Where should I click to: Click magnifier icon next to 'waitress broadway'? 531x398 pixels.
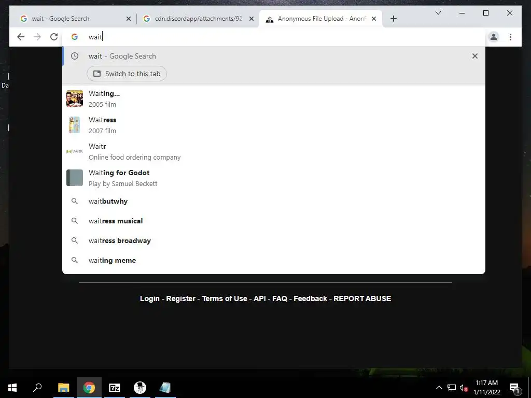pyautogui.click(x=75, y=240)
